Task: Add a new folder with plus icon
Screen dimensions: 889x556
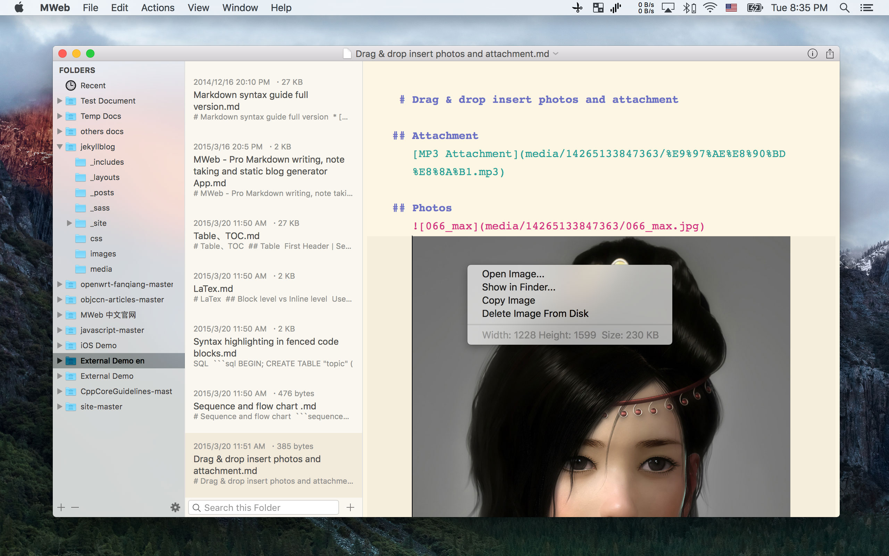Action: coord(61,507)
